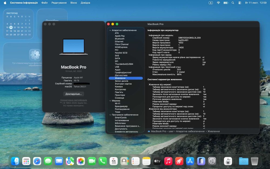Click the Докладніше… button
Screen dimensions: 270x169
pos(73,94)
